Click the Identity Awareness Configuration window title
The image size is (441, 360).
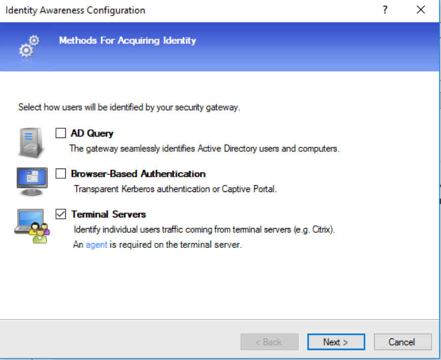(x=75, y=10)
